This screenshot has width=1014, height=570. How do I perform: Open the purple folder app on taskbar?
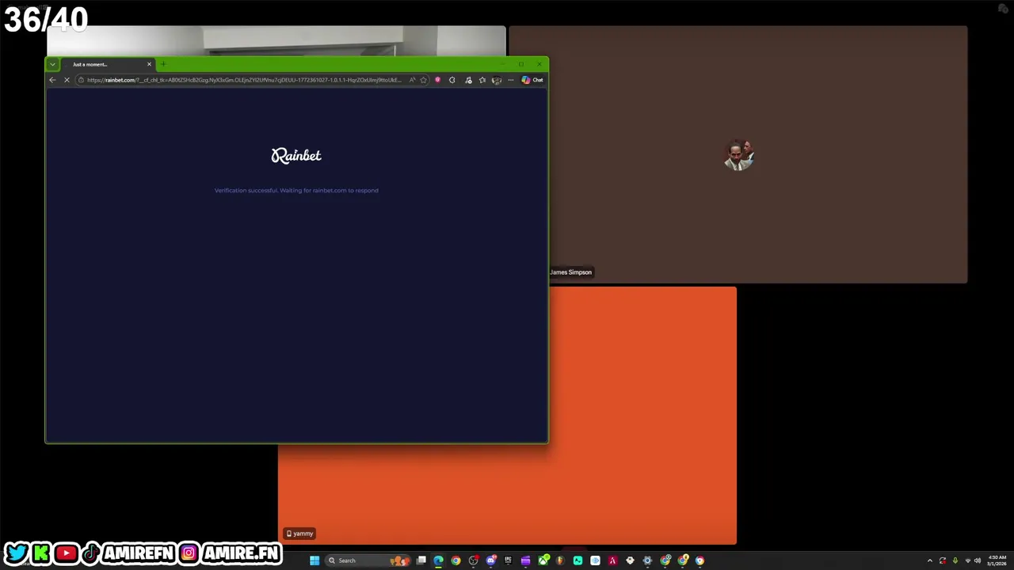[526, 560]
